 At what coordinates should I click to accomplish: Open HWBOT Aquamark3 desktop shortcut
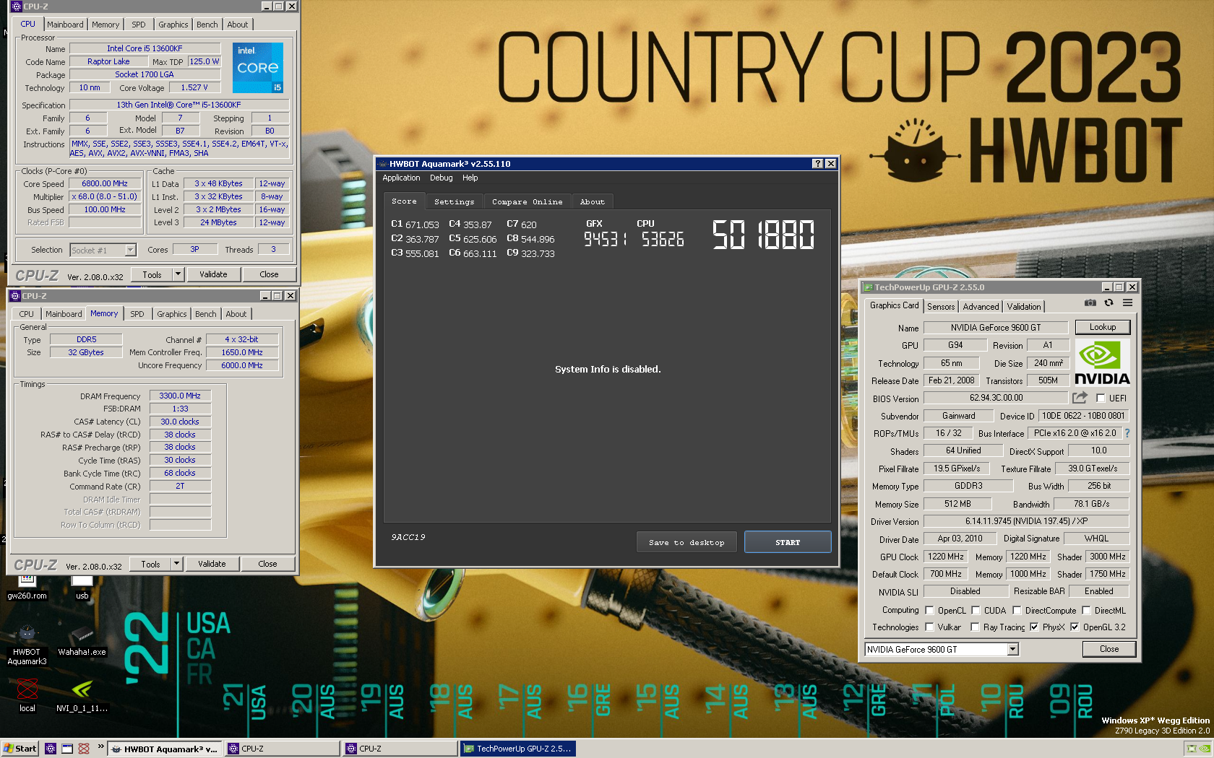point(27,645)
